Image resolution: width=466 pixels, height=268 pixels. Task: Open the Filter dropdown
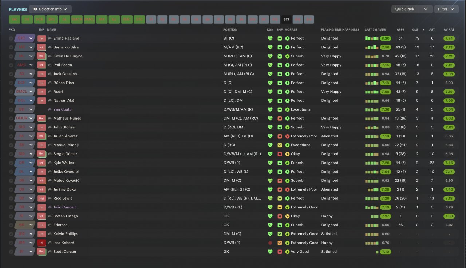446,9
